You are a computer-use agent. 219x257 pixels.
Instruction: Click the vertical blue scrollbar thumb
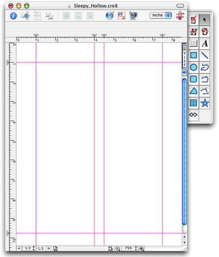(x=184, y=152)
